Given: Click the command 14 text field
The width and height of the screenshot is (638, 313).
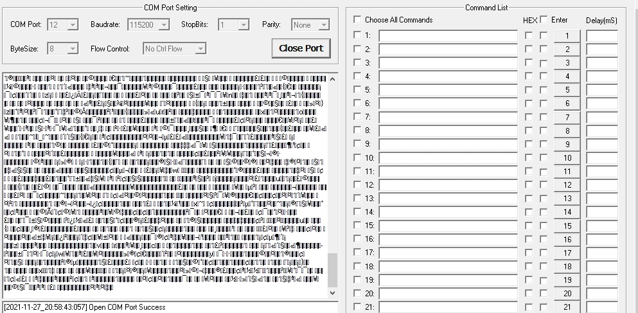Looking at the screenshot, I should tap(448, 212).
